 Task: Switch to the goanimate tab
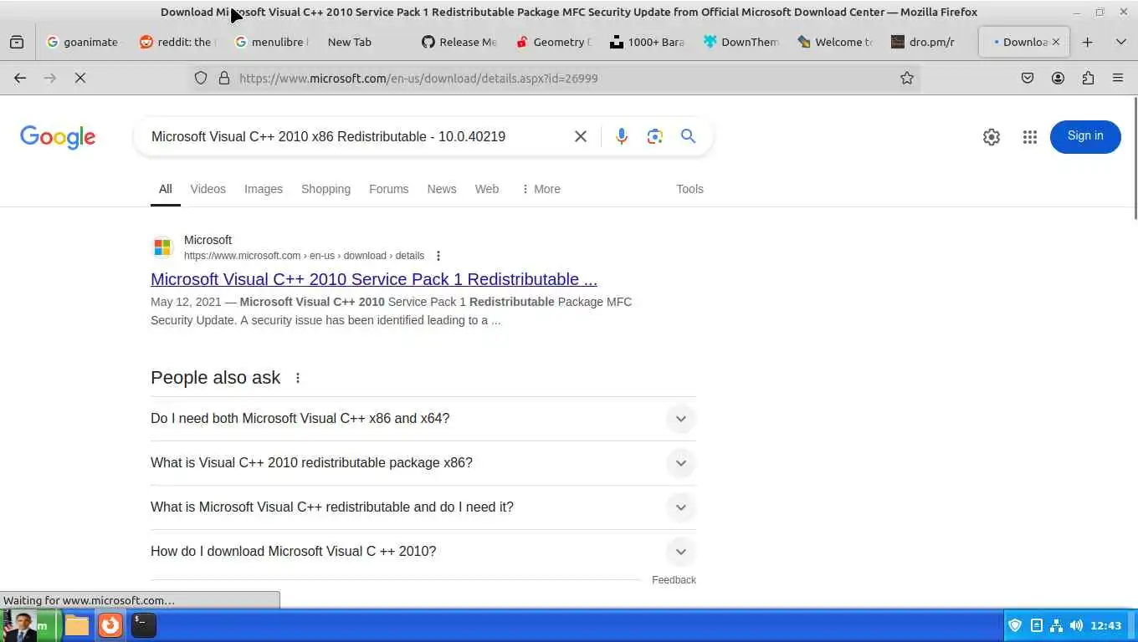[x=82, y=42]
